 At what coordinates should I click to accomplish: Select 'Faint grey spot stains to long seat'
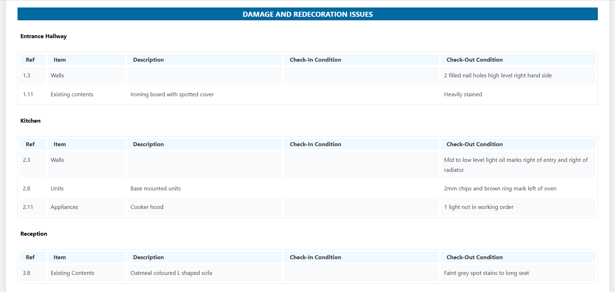(486, 273)
